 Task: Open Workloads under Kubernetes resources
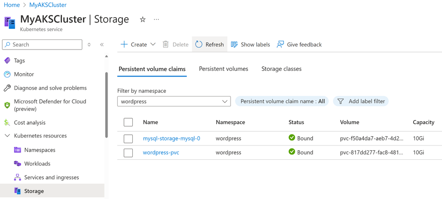pyautogui.click(x=37, y=164)
